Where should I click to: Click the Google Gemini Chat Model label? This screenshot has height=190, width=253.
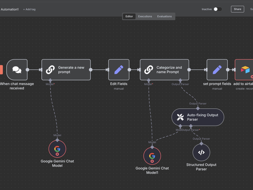(57, 163)
